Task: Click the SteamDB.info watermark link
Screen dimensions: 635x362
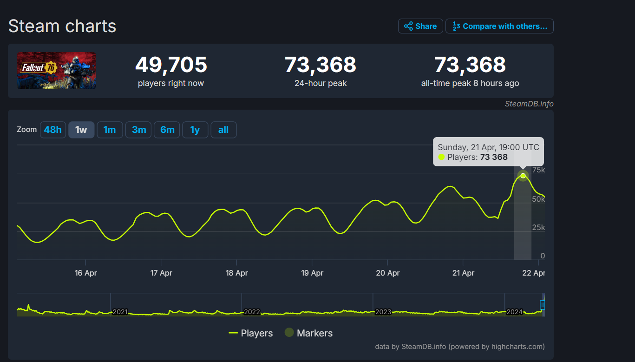Action: click(529, 104)
